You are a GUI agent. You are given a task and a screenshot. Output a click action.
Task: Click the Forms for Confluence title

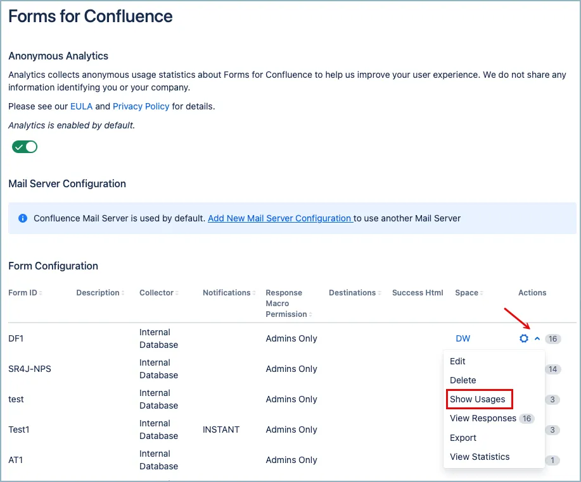click(x=91, y=16)
